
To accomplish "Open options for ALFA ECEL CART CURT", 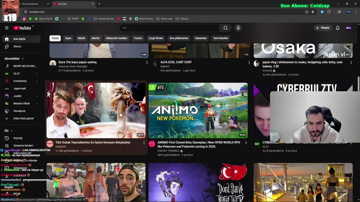I will click(x=249, y=63).
